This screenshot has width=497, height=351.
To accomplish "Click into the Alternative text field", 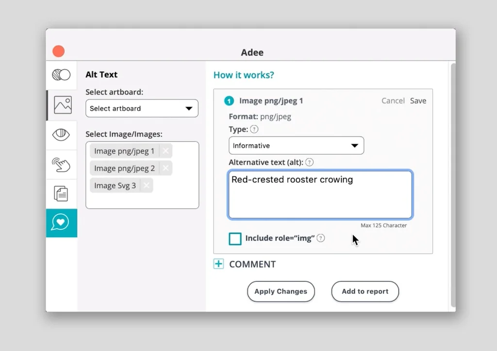I will pos(320,199).
